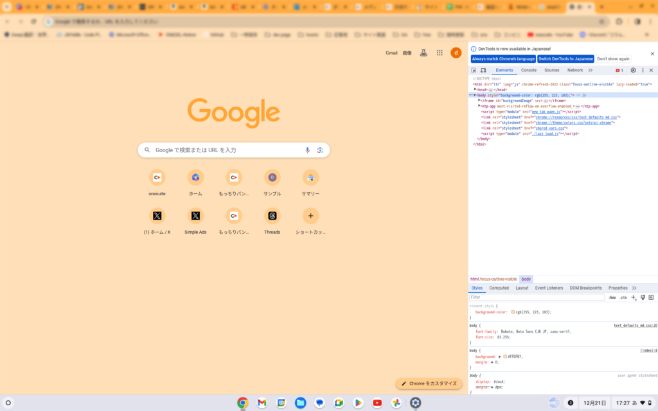Switch to the Computed tab
Screen dimensions: 658x411
point(499,288)
